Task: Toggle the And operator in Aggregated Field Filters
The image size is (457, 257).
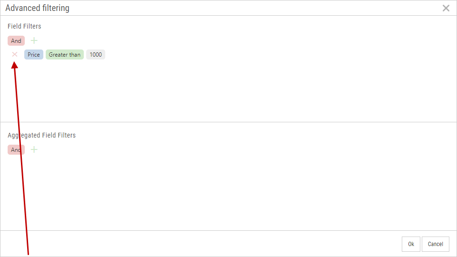Action: (x=16, y=150)
